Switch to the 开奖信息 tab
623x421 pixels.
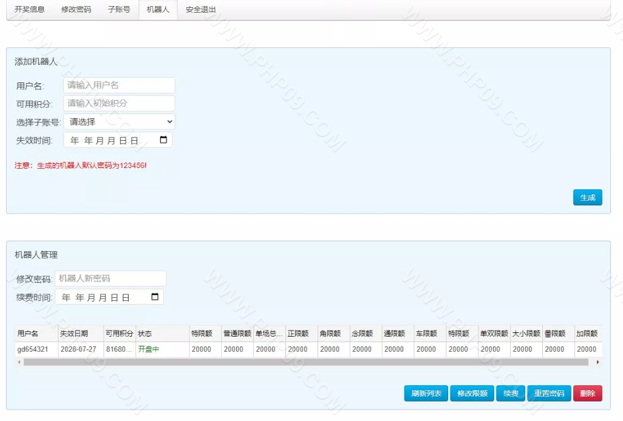[x=30, y=10]
